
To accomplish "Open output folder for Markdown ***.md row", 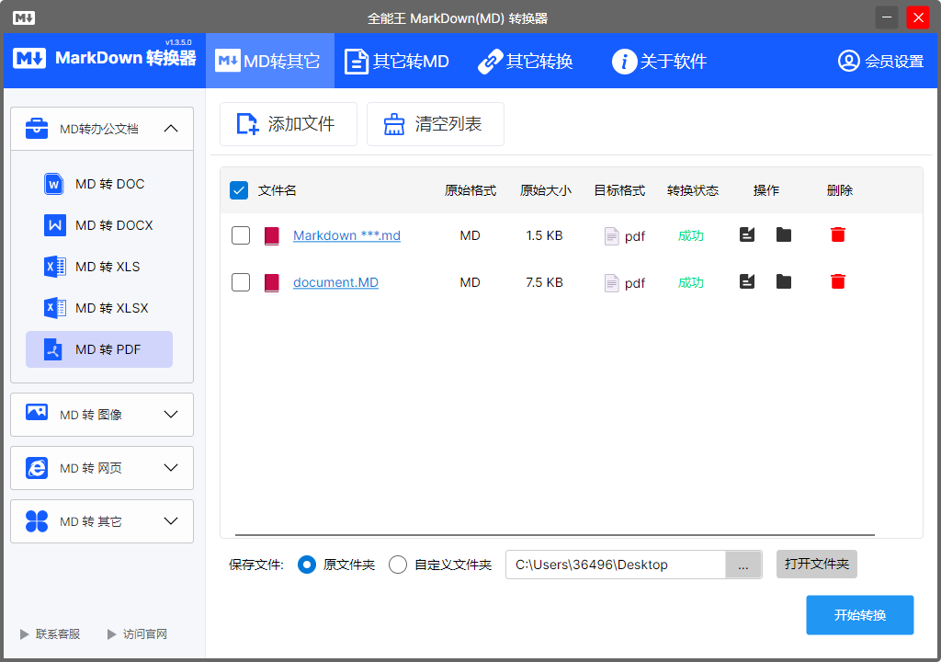I will tap(783, 234).
